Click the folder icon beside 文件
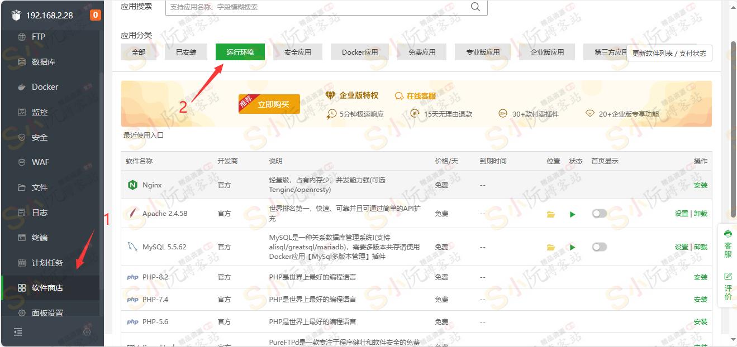 coord(22,187)
